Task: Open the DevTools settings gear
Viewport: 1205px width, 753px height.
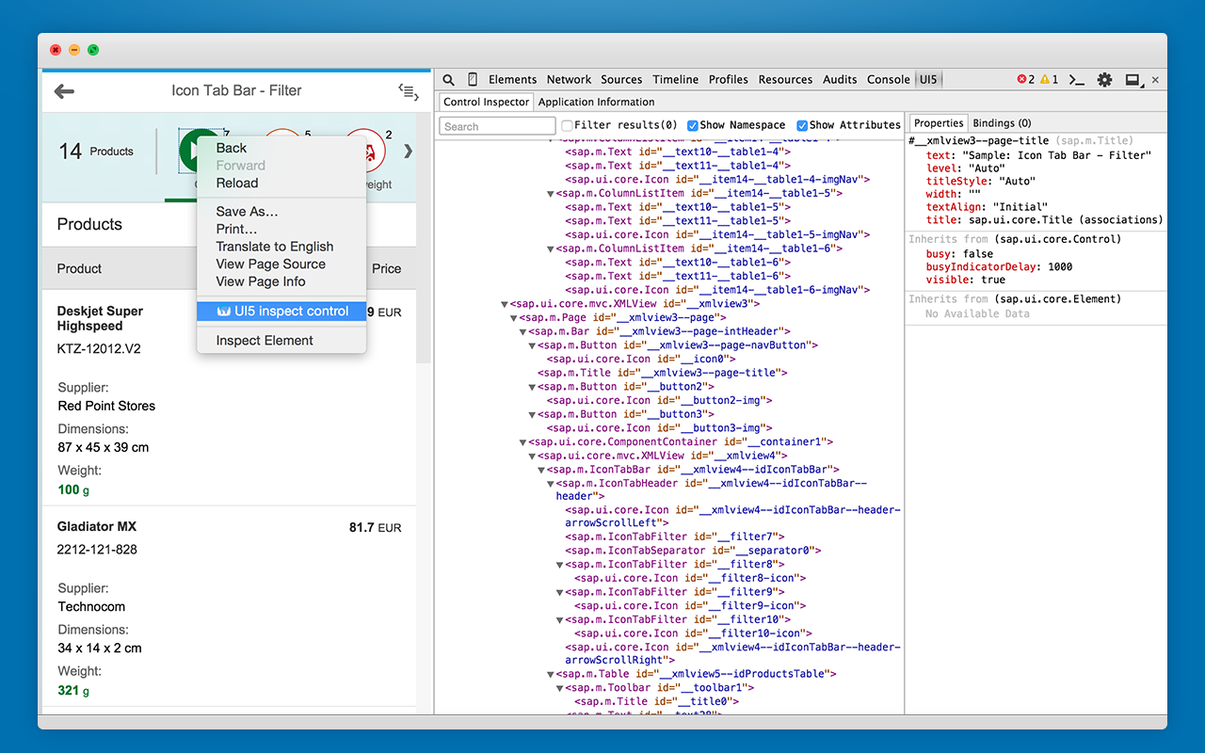Action: coord(1104,79)
